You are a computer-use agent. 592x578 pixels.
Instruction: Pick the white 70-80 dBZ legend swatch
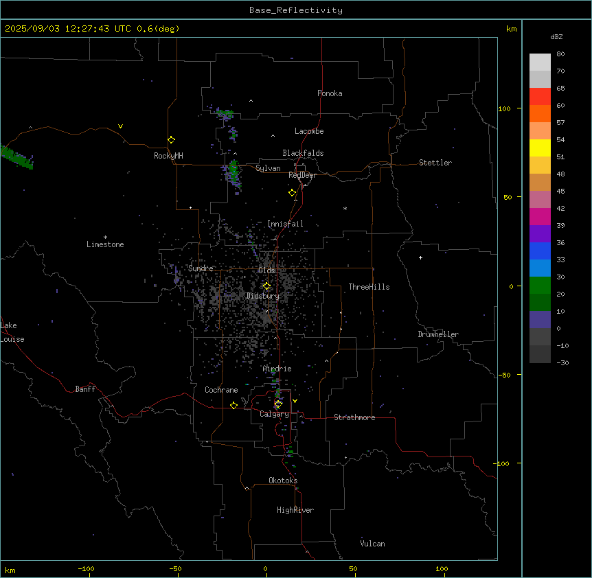(x=540, y=62)
